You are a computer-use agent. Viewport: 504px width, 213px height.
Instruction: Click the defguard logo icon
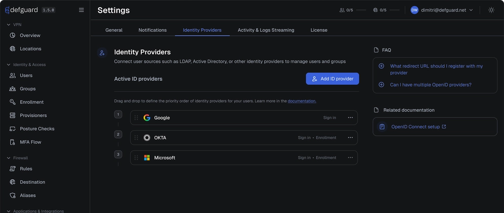coord(7,10)
